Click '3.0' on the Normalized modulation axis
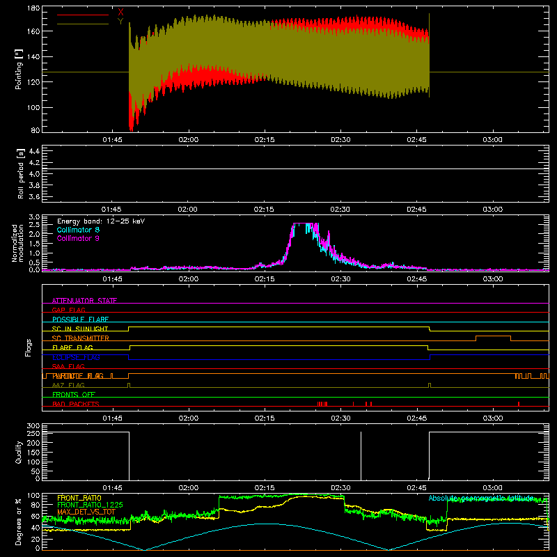The width and height of the screenshot is (557, 557). 34,217
